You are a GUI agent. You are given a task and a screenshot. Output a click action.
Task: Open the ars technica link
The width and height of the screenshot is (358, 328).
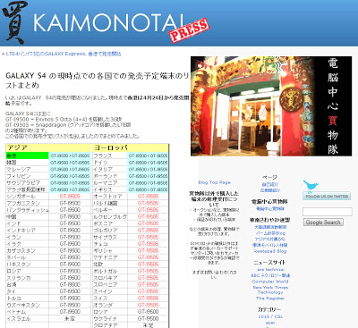[270, 269]
